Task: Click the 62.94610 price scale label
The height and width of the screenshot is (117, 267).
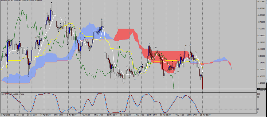Action: [x=261, y=36]
